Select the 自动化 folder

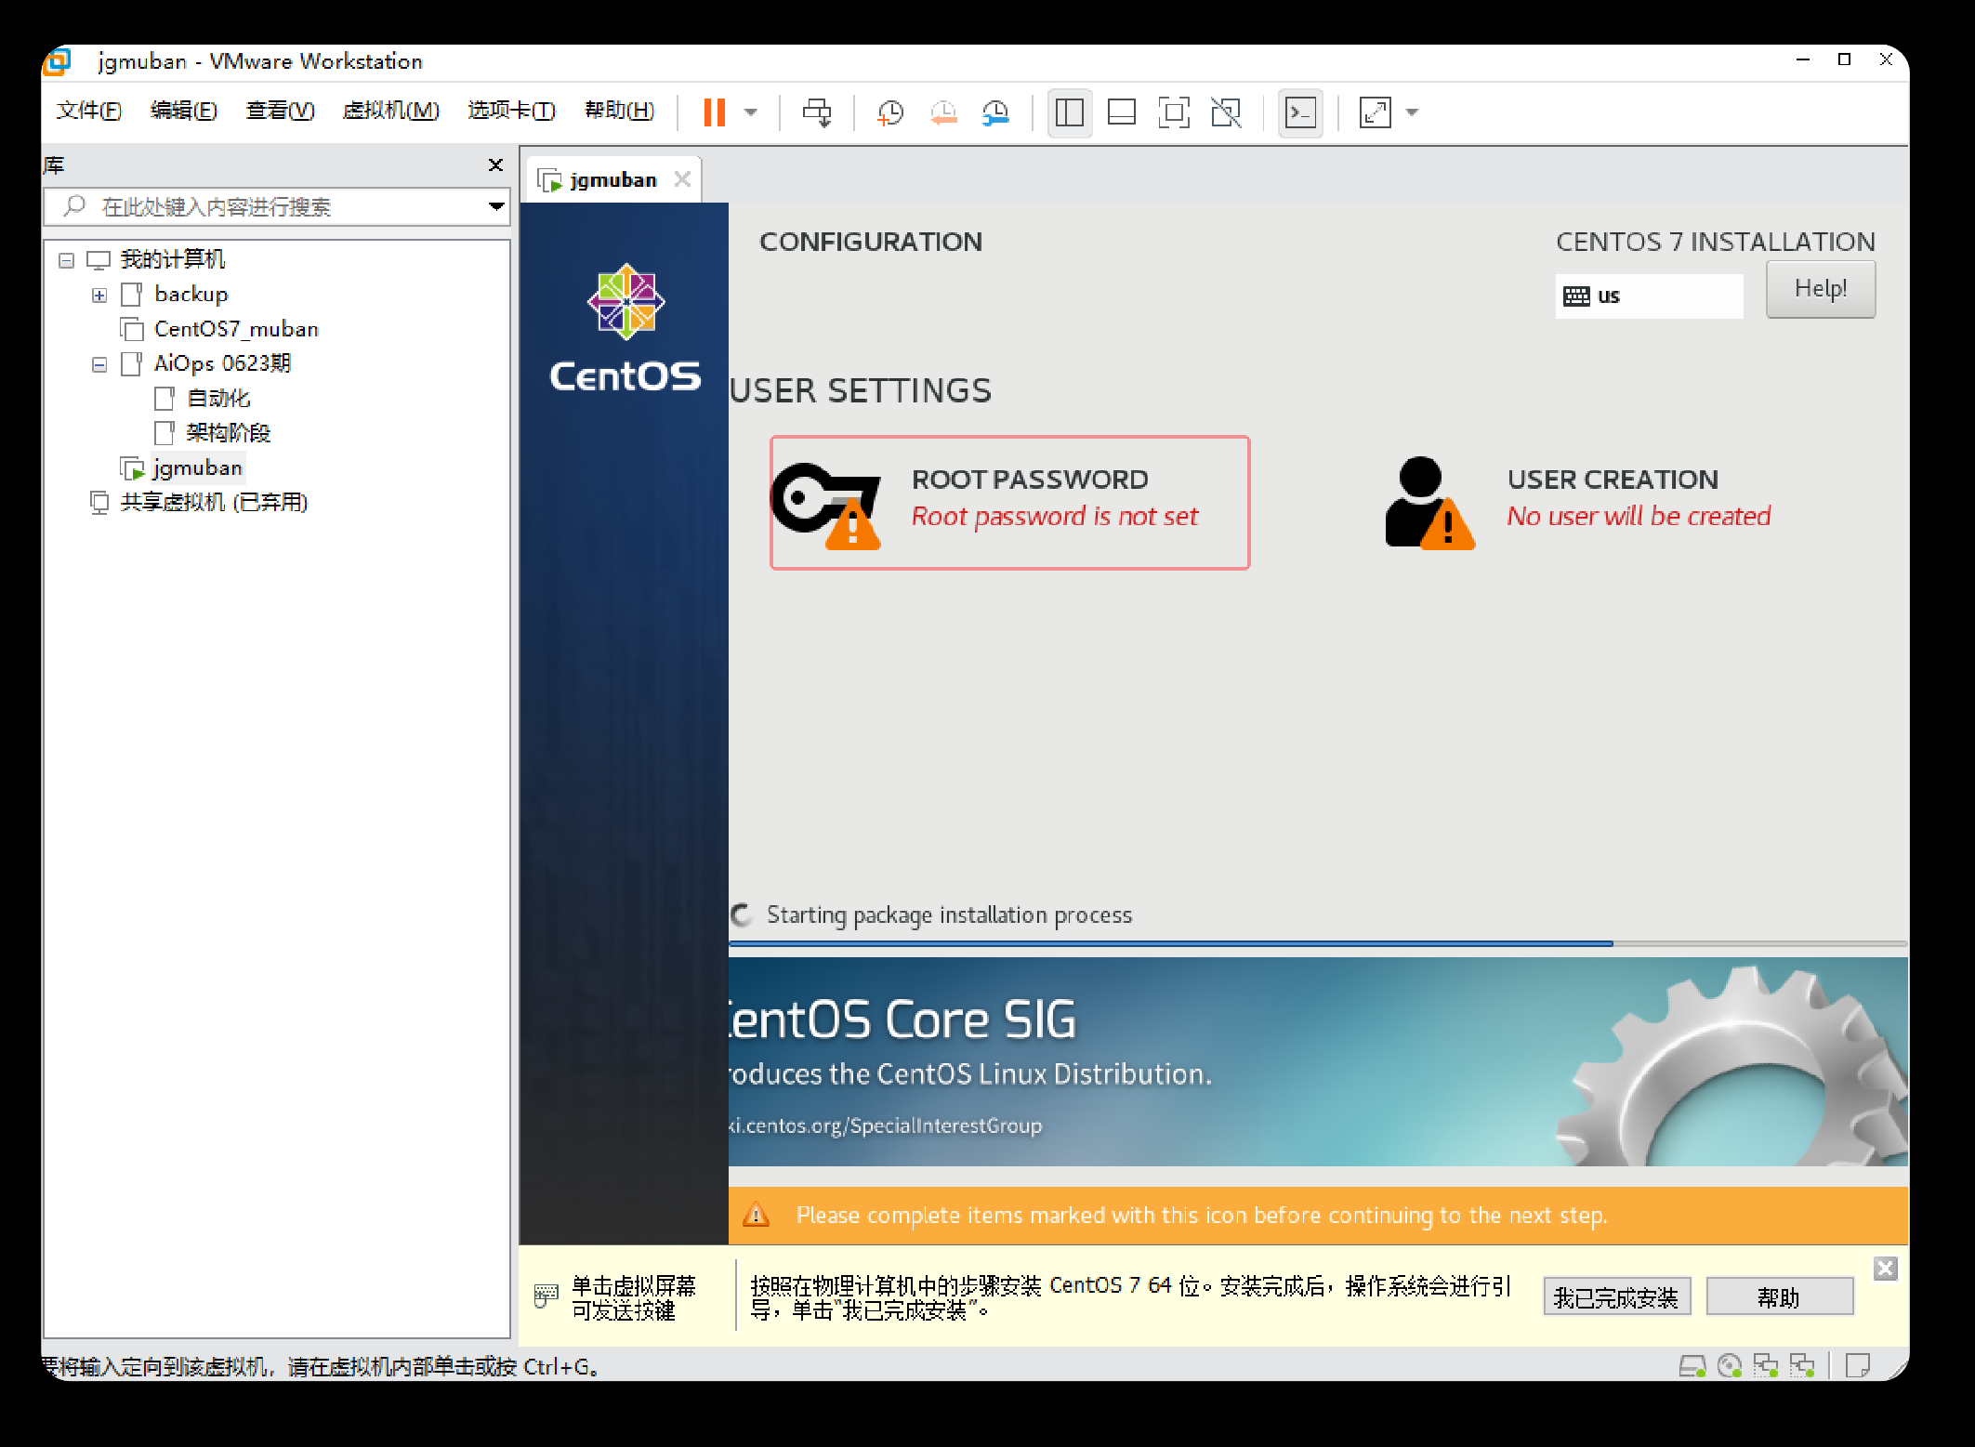click(x=218, y=399)
